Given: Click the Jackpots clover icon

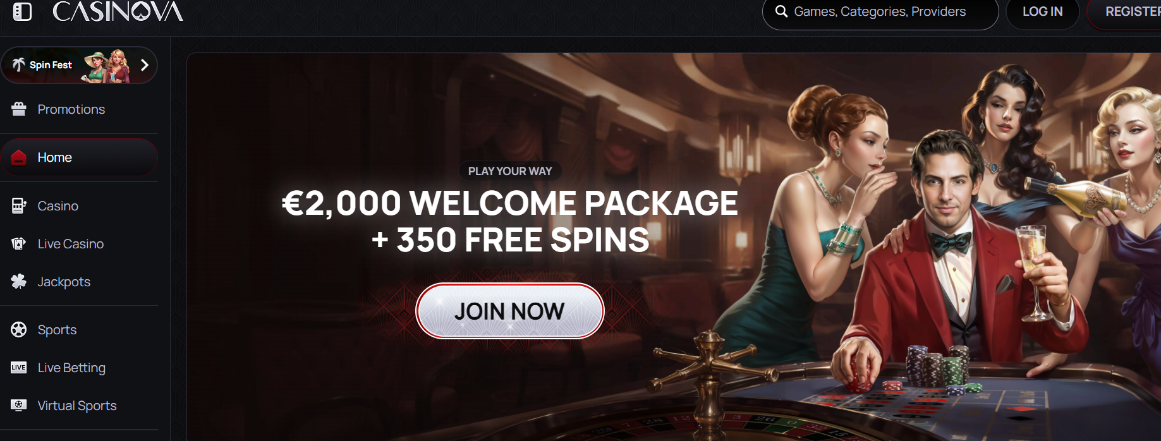Looking at the screenshot, I should (x=19, y=282).
